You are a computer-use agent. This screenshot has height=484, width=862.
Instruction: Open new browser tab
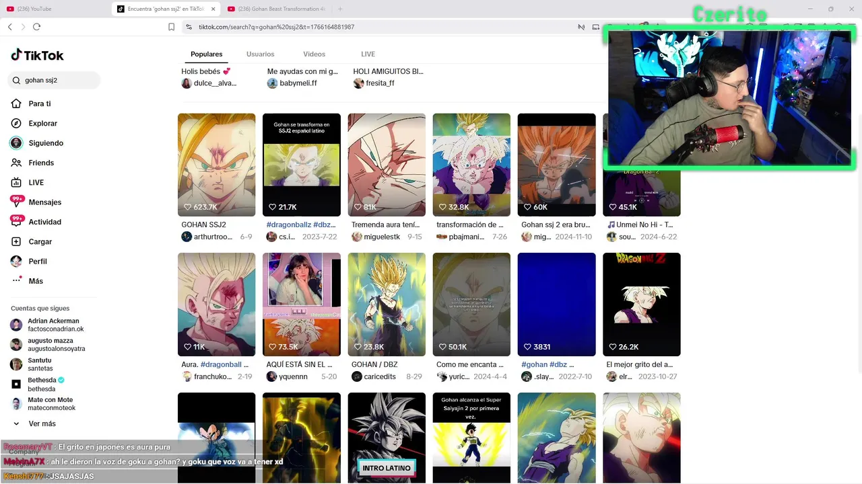340,9
